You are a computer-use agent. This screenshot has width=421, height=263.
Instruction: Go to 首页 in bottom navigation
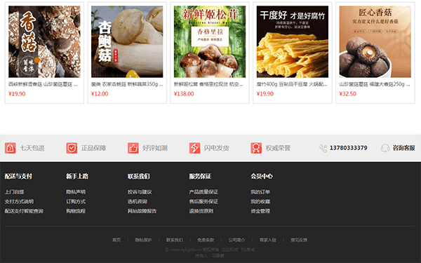116,240
